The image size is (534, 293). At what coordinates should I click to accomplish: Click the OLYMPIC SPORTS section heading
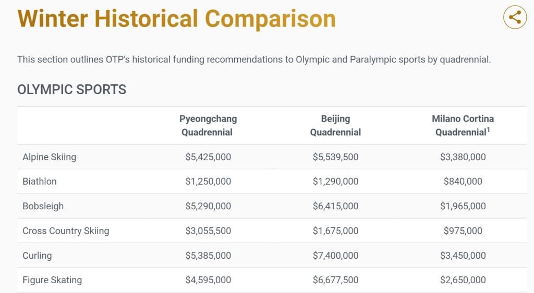pyautogui.click(x=72, y=90)
